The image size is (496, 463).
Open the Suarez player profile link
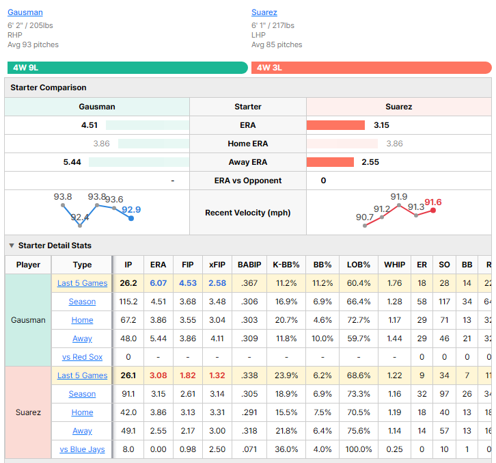[264, 12]
